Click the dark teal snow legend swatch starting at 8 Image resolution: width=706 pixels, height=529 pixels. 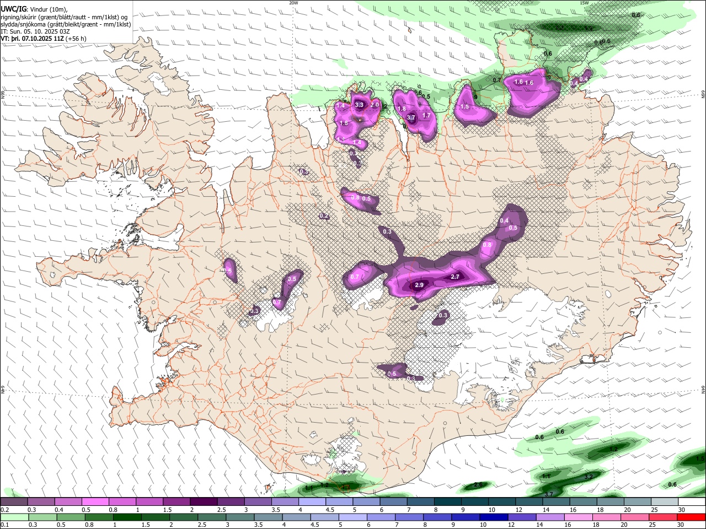(x=447, y=502)
